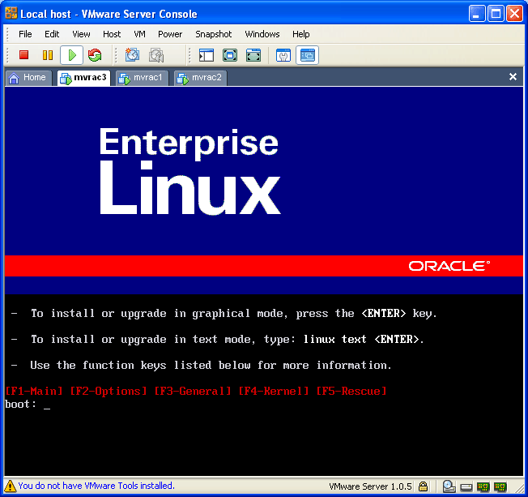Click the red Power Off button
Image resolution: width=528 pixels, height=497 pixels.
[24, 55]
